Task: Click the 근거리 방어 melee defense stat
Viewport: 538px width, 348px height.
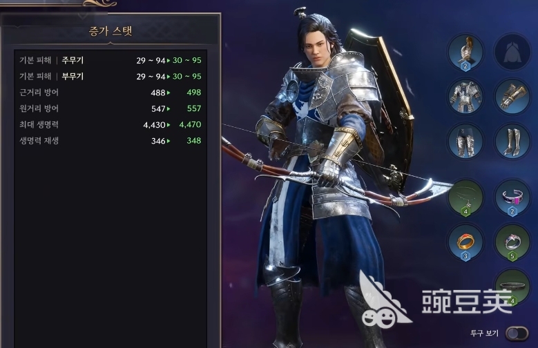Action: (110, 93)
